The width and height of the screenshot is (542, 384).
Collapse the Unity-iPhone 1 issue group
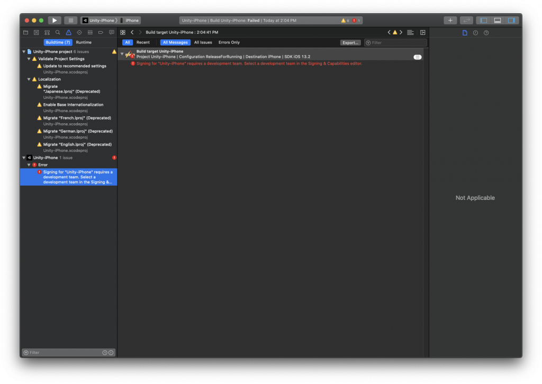click(x=24, y=158)
